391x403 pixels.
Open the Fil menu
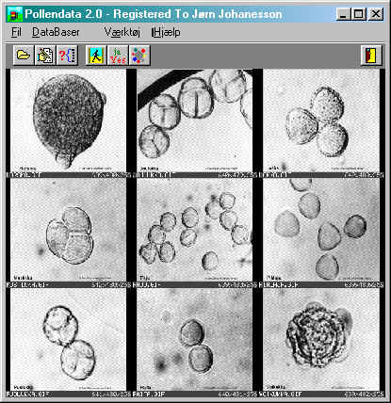click(16, 32)
